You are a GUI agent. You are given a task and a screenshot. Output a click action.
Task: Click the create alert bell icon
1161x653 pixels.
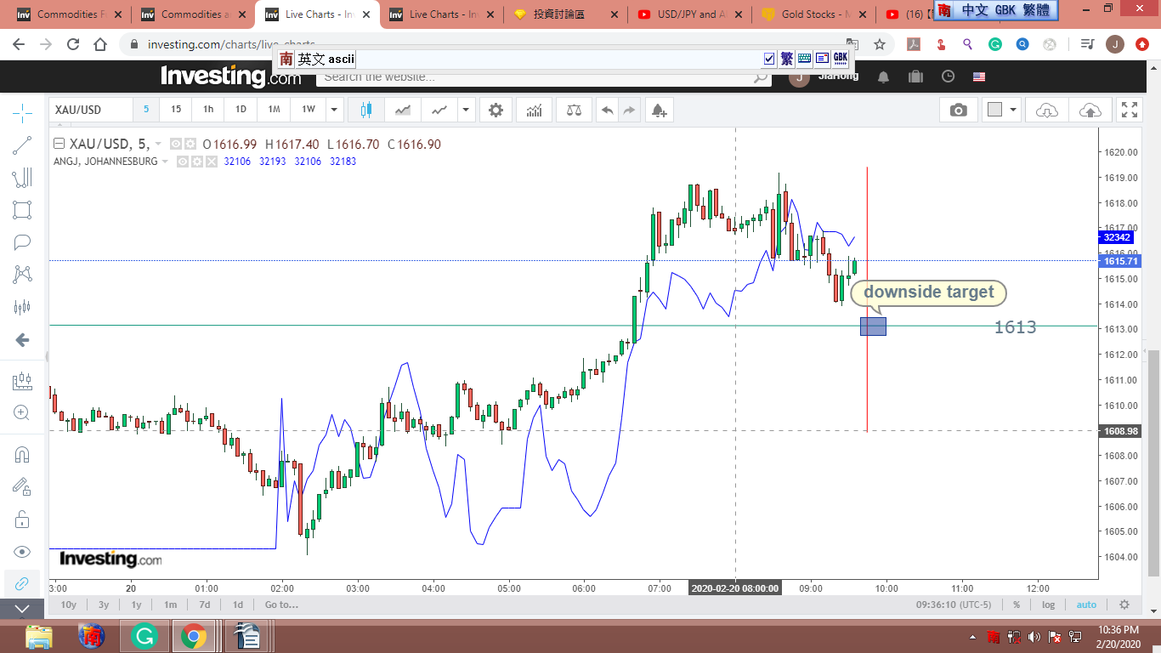pyautogui.click(x=659, y=110)
